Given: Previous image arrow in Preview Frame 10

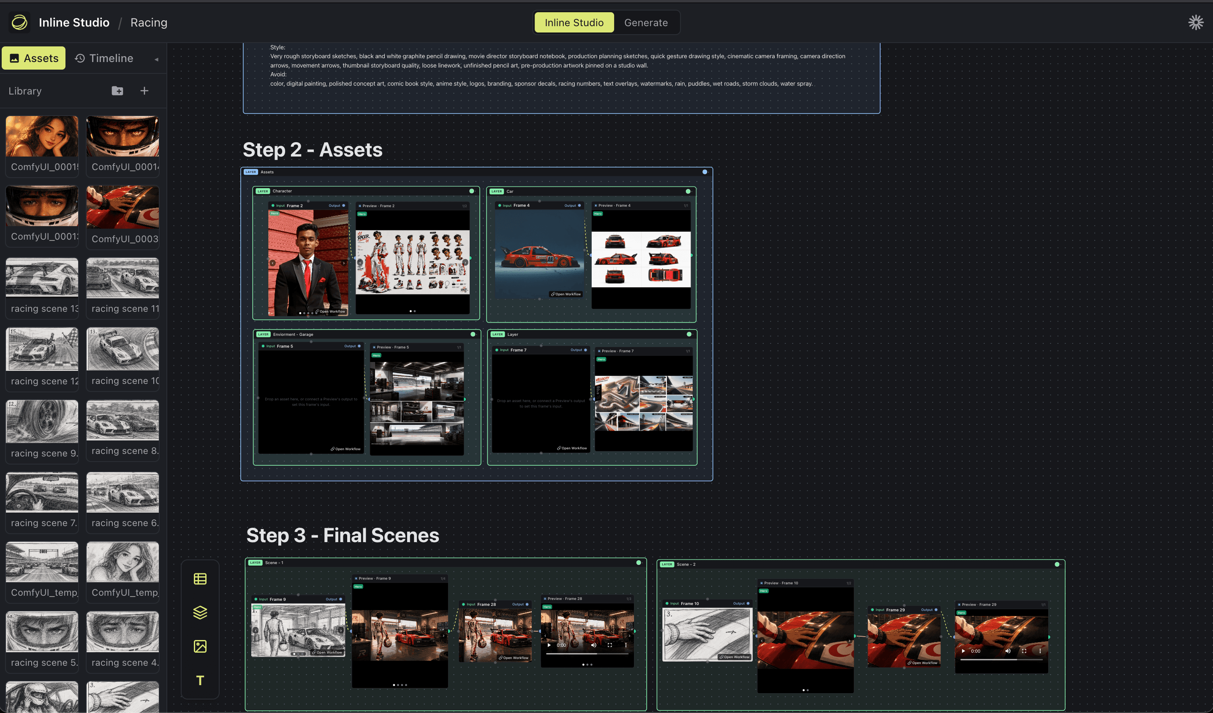Looking at the screenshot, I should pyautogui.click(x=762, y=640).
